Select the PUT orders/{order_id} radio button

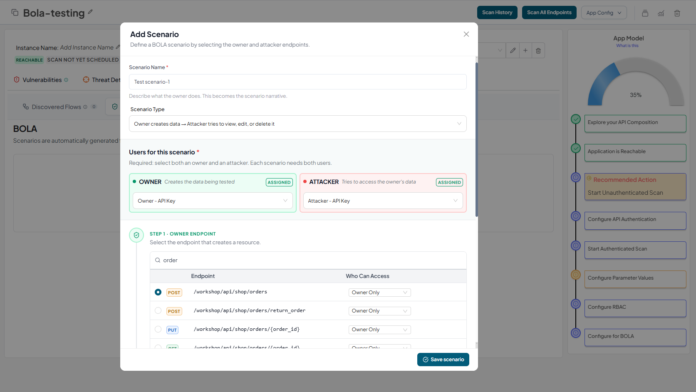click(158, 329)
